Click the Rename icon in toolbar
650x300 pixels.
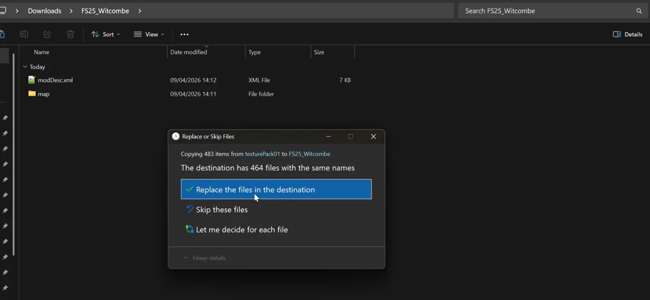[24, 34]
